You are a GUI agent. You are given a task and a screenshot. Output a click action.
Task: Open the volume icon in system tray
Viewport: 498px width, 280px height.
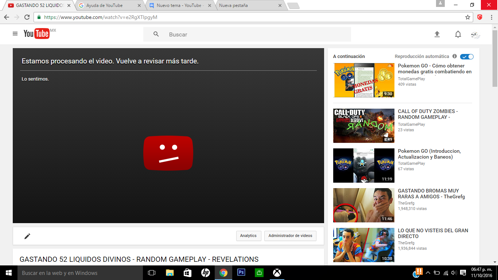tap(454, 273)
